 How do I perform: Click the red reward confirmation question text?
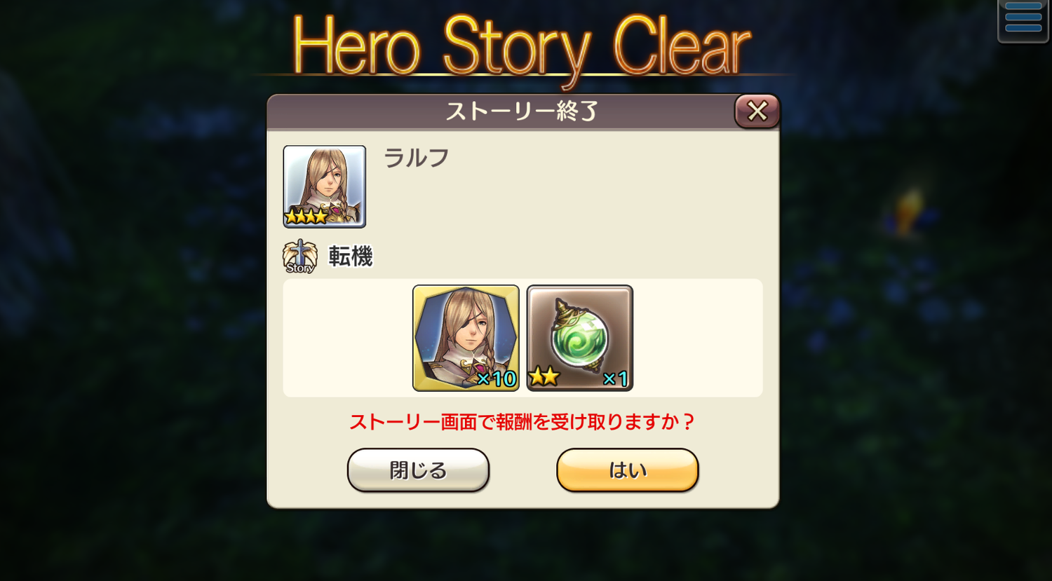pyautogui.click(x=522, y=422)
